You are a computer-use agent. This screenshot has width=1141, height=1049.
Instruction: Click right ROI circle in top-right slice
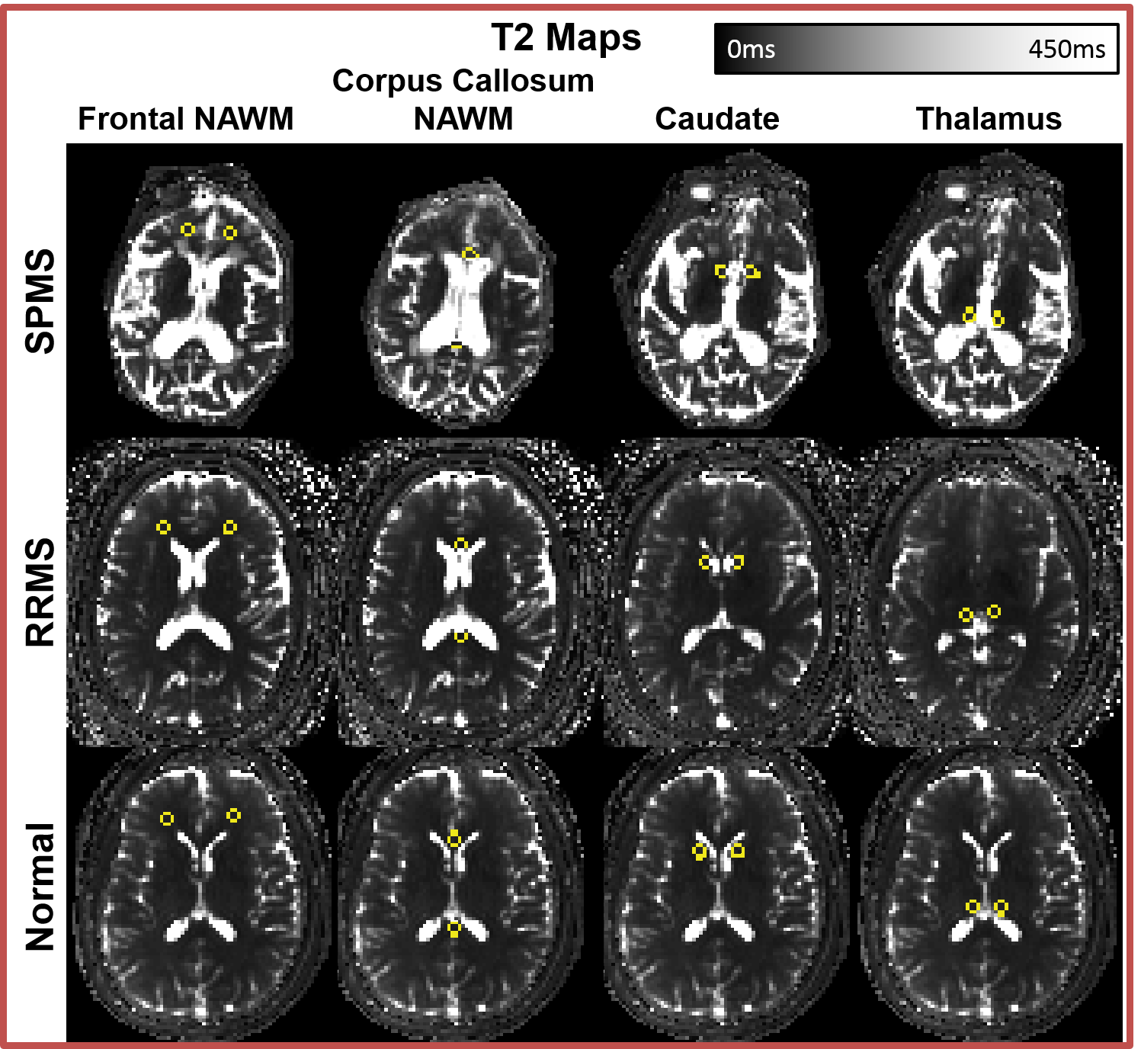click(998, 319)
